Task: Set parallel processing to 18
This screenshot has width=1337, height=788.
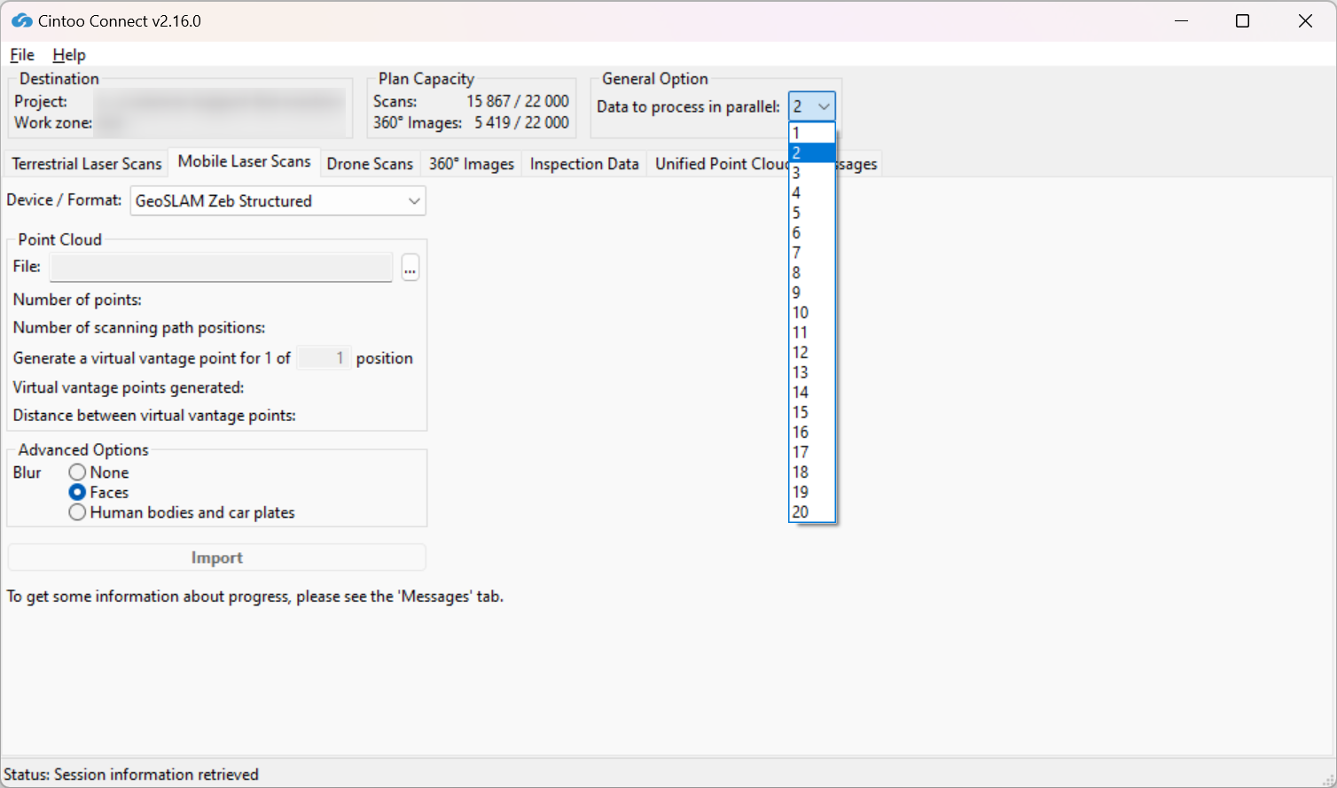Action: [812, 472]
